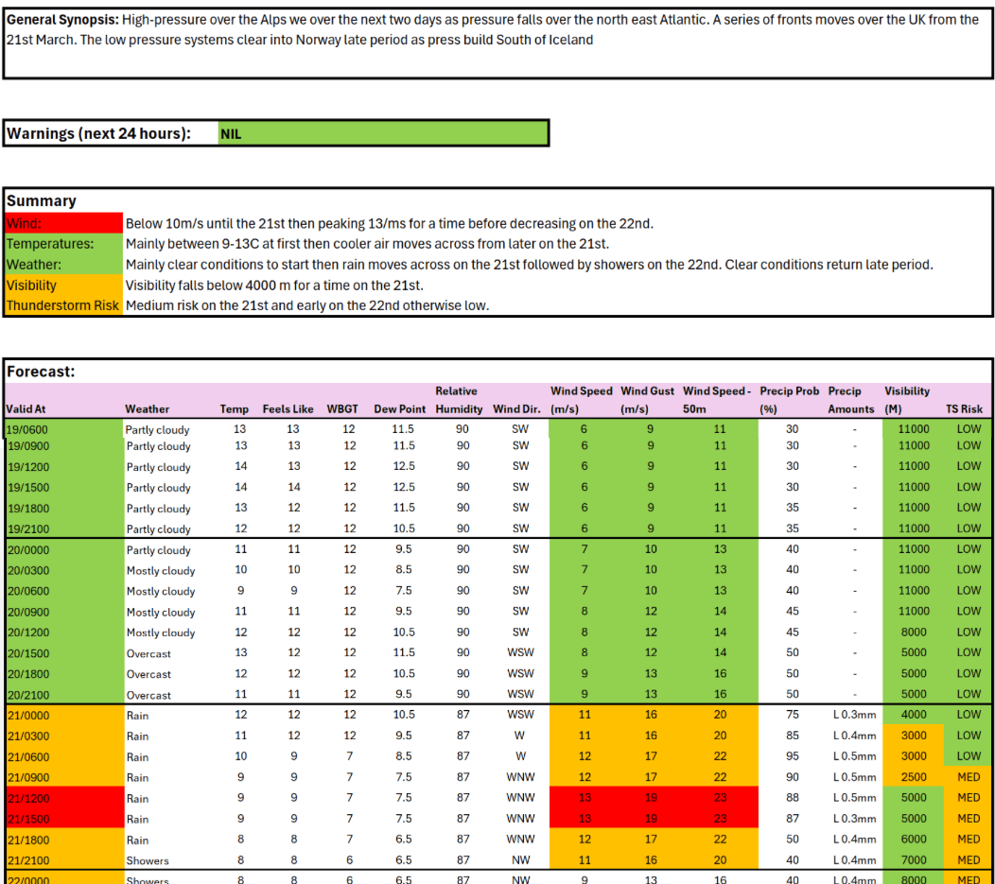Click the red Wind: summary label
Image resolution: width=995 pixels, height=884 pixels.
tap(64, 223)
